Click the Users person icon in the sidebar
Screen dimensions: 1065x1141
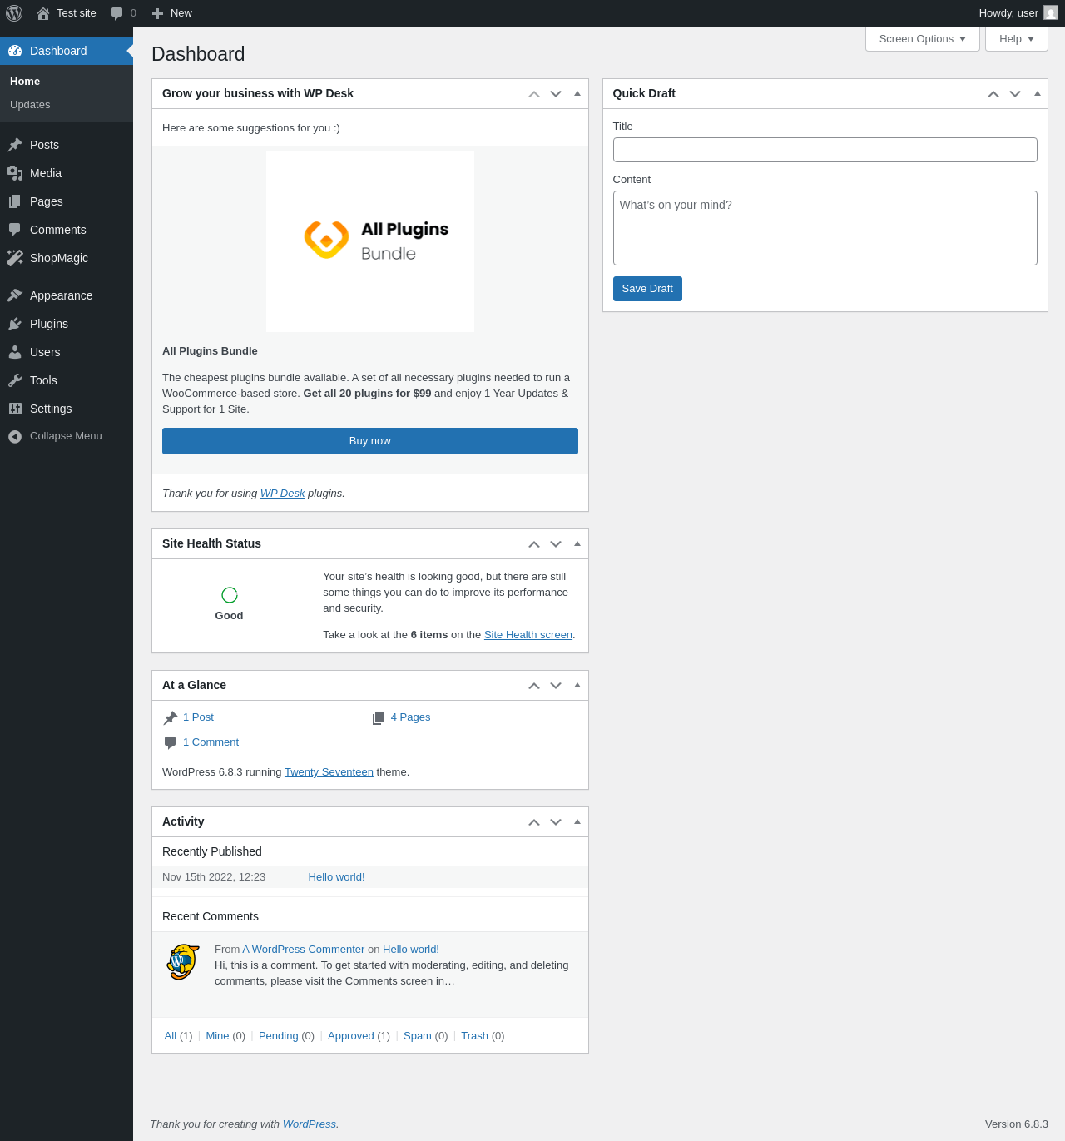point(15,352)
